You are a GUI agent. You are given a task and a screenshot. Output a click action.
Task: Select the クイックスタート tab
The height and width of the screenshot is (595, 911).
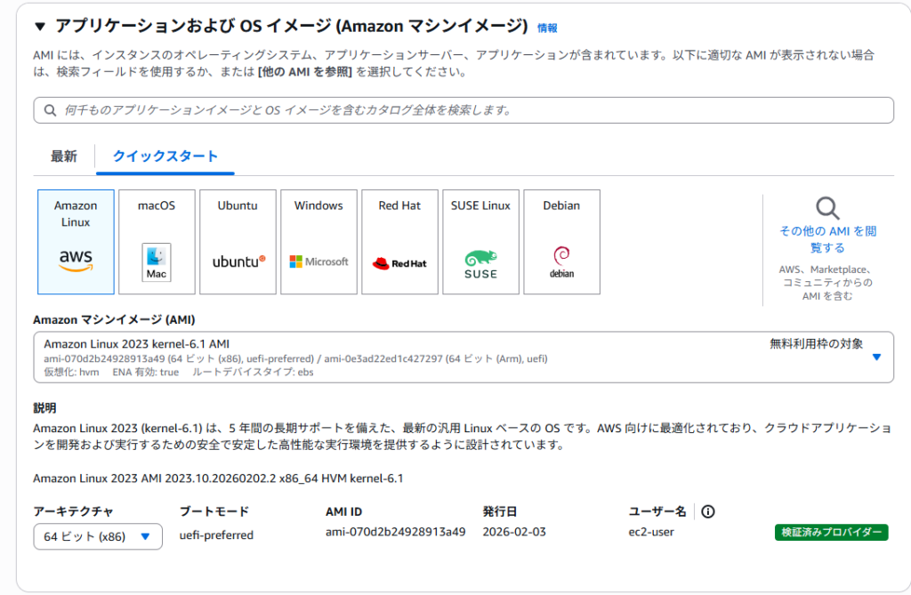(x=165, y=157)
